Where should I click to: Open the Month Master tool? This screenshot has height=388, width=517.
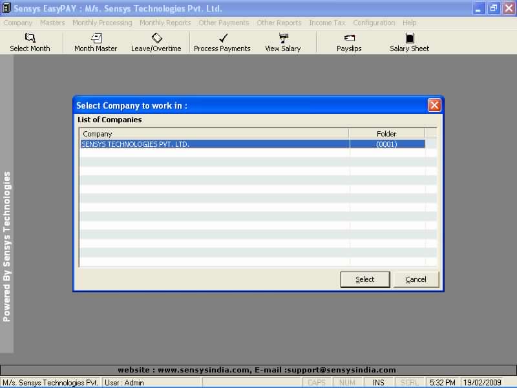click(96, 42)
